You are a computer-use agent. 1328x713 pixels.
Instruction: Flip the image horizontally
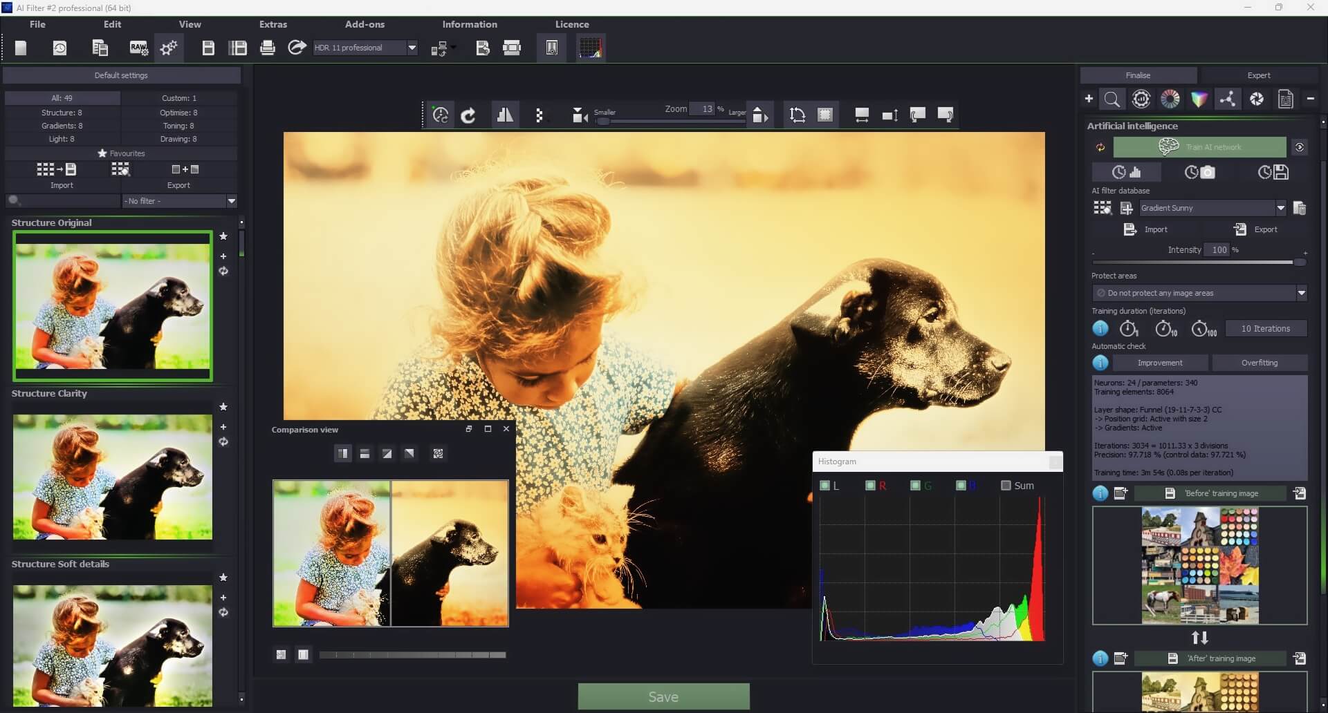tap(506, 115)
